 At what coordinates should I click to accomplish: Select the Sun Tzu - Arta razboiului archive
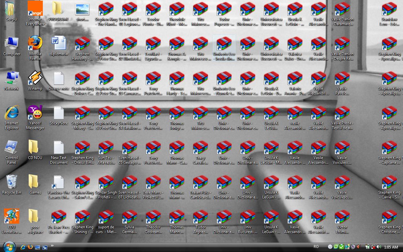106,148
